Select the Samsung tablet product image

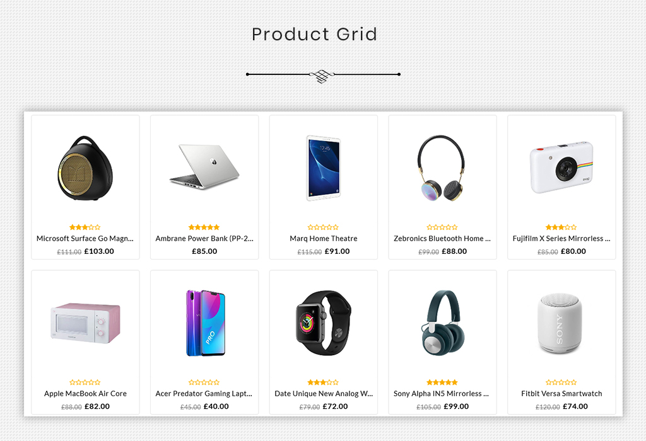[x=324, y=168]
